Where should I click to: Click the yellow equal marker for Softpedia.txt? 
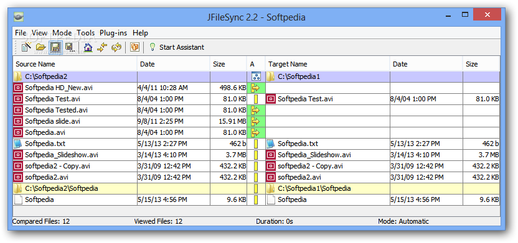tap(256, 144)
